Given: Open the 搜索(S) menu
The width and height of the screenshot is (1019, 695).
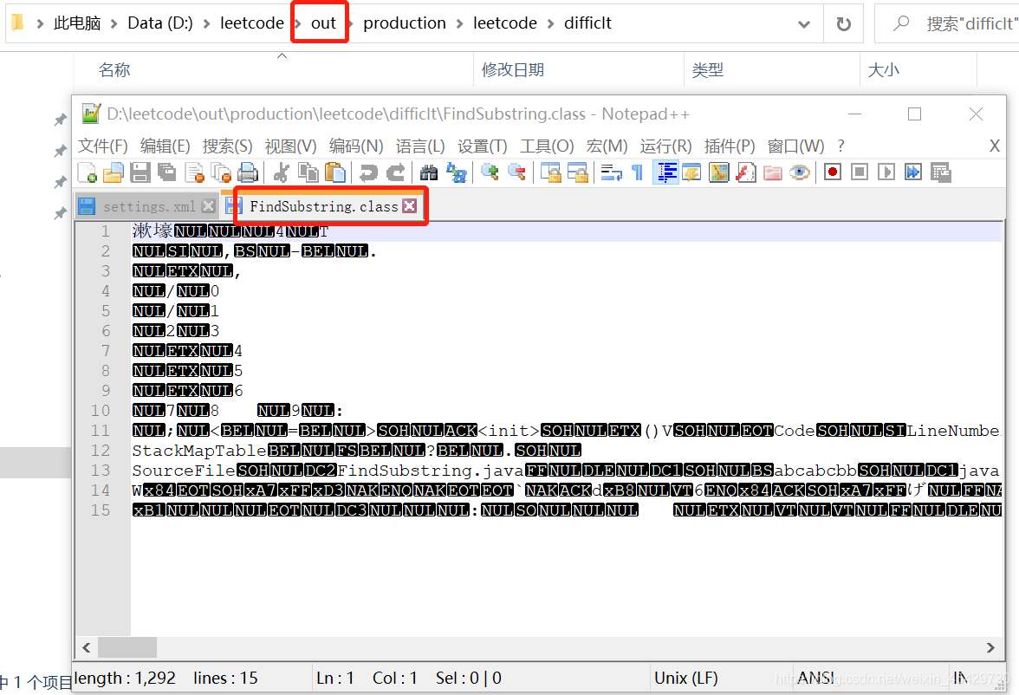Looking at the screenshot, I should [227, 146].
